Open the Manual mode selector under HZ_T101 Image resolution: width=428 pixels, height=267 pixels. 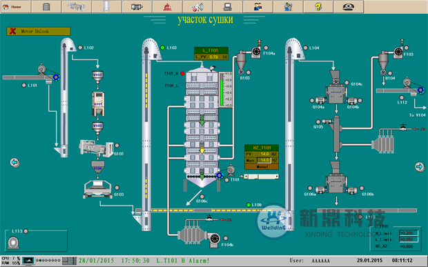pos(262,167)
